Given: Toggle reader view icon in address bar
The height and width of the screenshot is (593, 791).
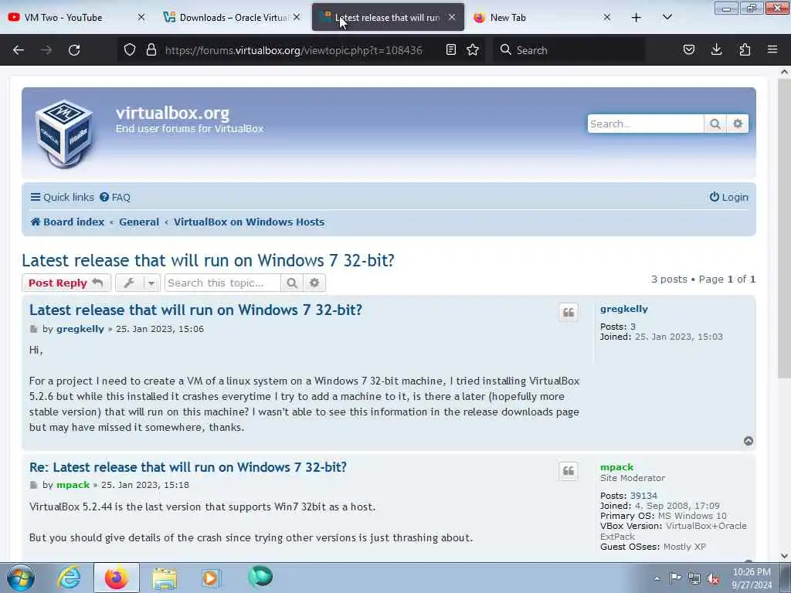Looking at the screenshot, I should tap(451, 49).
